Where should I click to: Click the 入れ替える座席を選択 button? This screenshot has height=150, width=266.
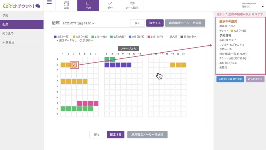pyautogui.click(x=230, y=79)
